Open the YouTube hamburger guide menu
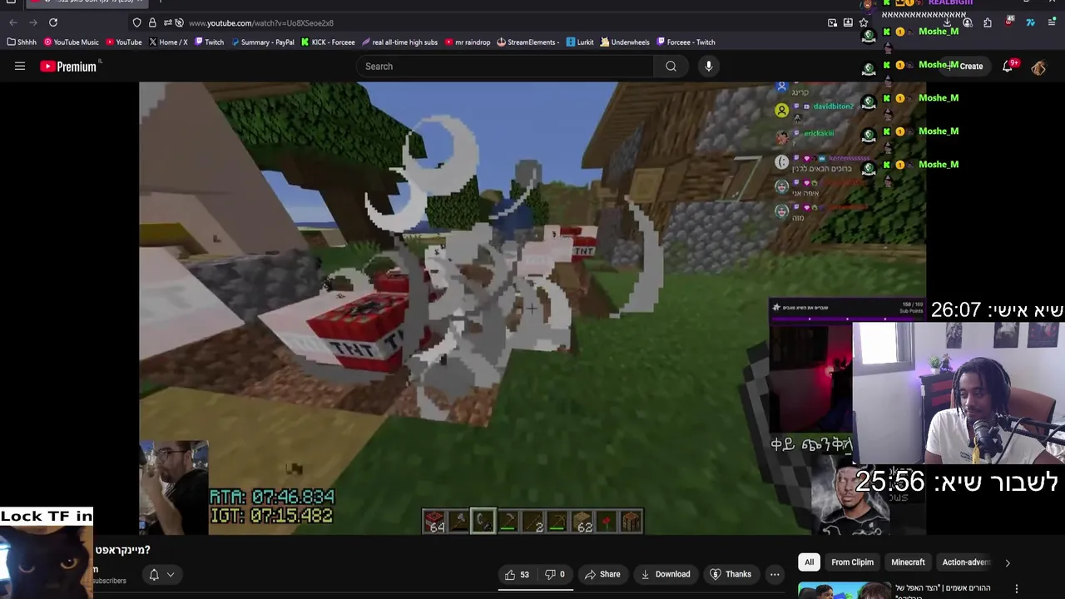1065x599 pixels. 20,67
